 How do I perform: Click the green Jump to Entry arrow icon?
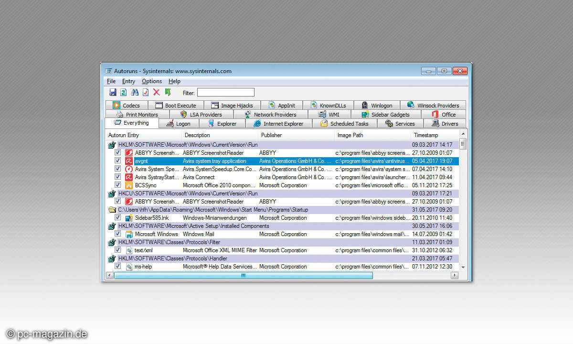(168, 92)
